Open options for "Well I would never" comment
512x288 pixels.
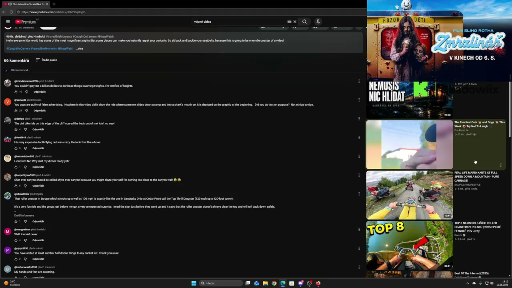[359, 230]
